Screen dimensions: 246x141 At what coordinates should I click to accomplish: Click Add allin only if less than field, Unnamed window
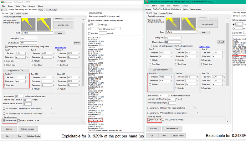tap(27, 100)
